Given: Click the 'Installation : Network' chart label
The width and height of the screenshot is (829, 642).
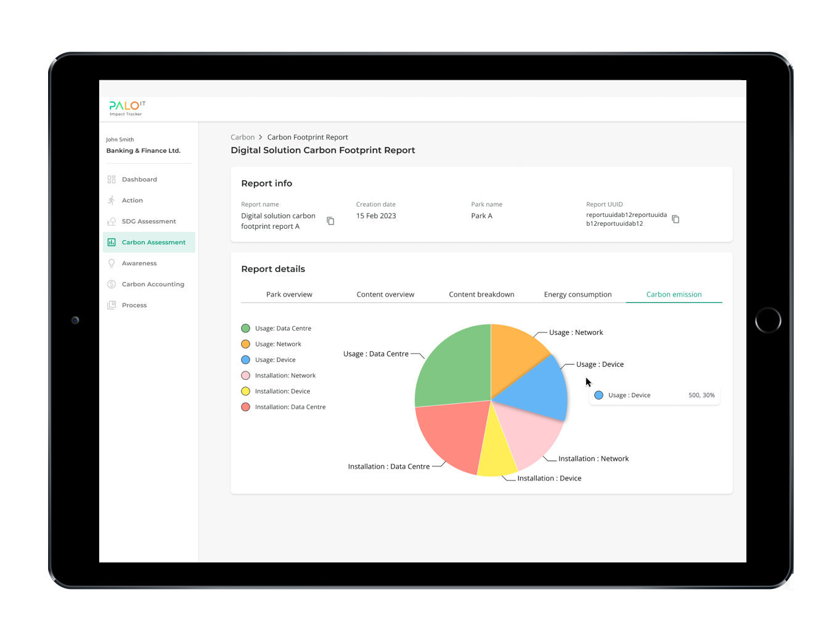Looking at the screenshot, I should tap(594, 459).
